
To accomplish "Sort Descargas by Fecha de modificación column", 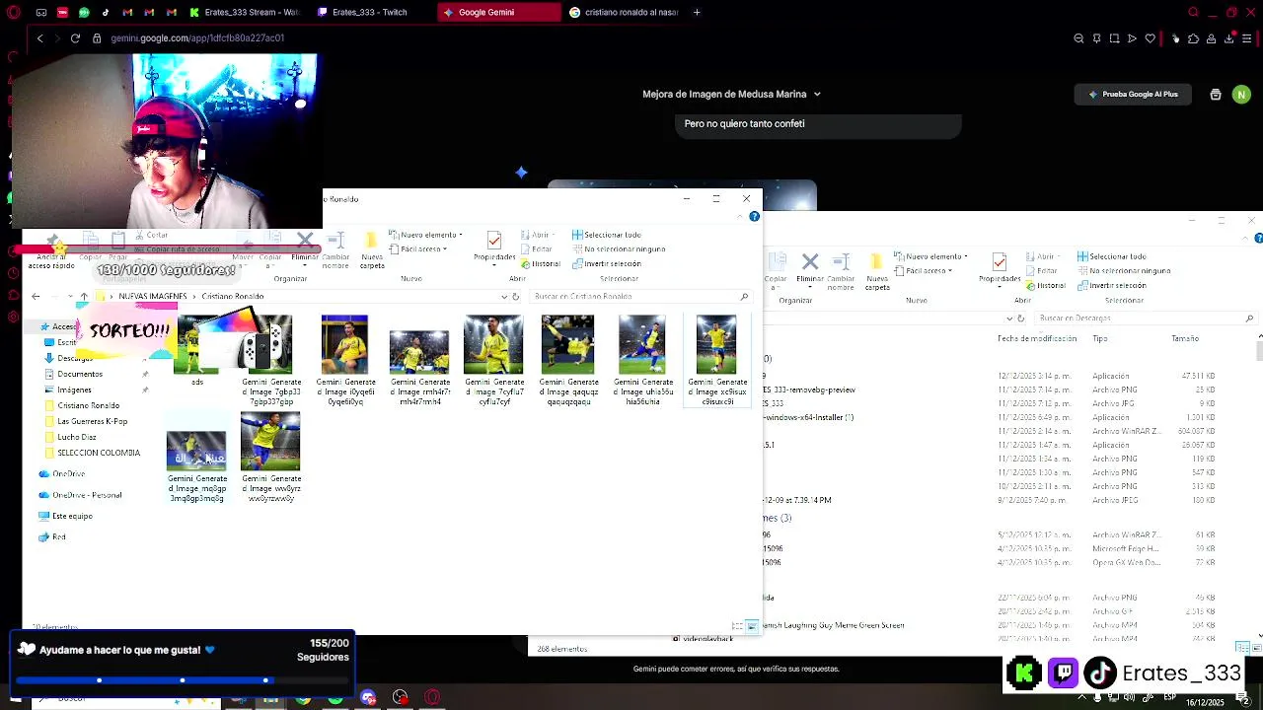I will [x=1037, y=338].
